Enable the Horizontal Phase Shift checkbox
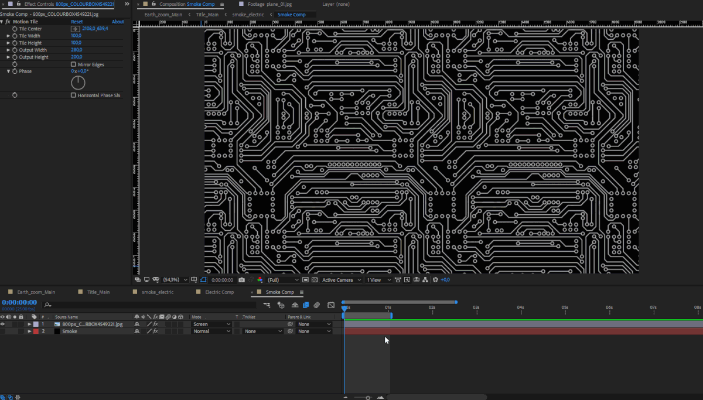Viewport: 703px width, 400px height. click(x=73, y=95)
